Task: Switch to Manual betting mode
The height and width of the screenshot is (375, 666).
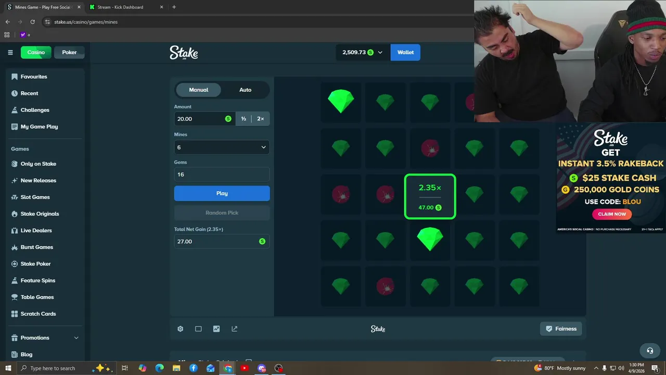Action: coord(198,90)
